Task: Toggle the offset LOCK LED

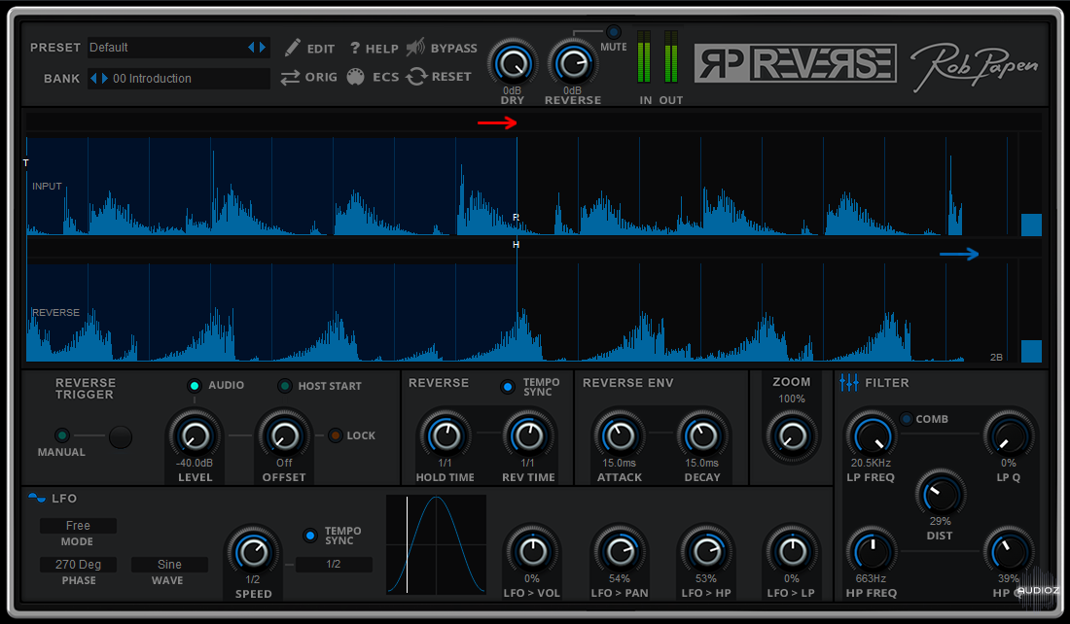Action: coord(335,435)
